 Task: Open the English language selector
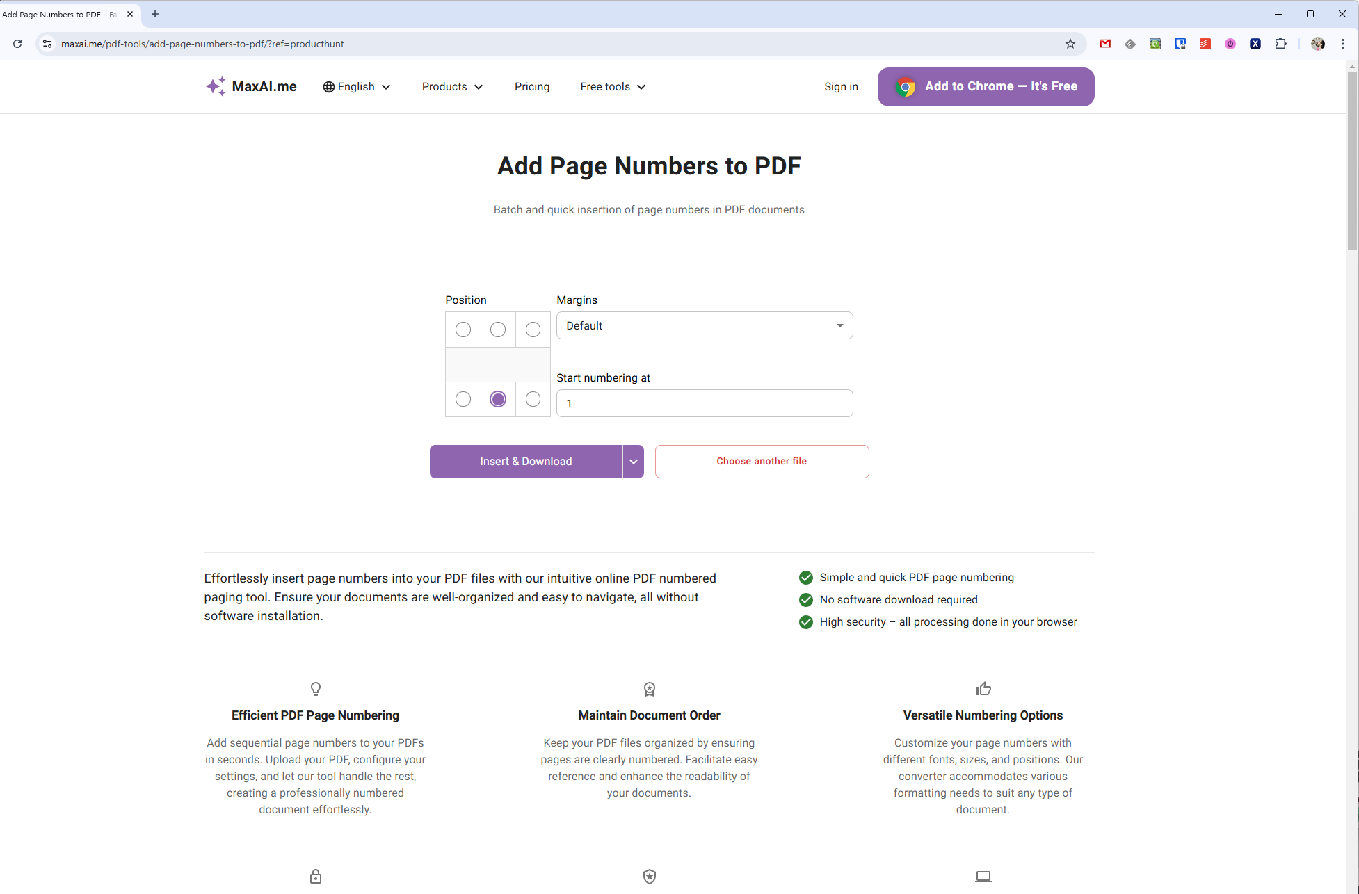click(x=357, y=87)
